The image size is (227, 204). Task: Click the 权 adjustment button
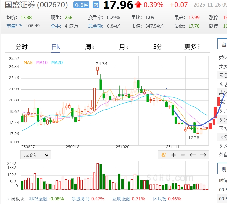(164, 155)
